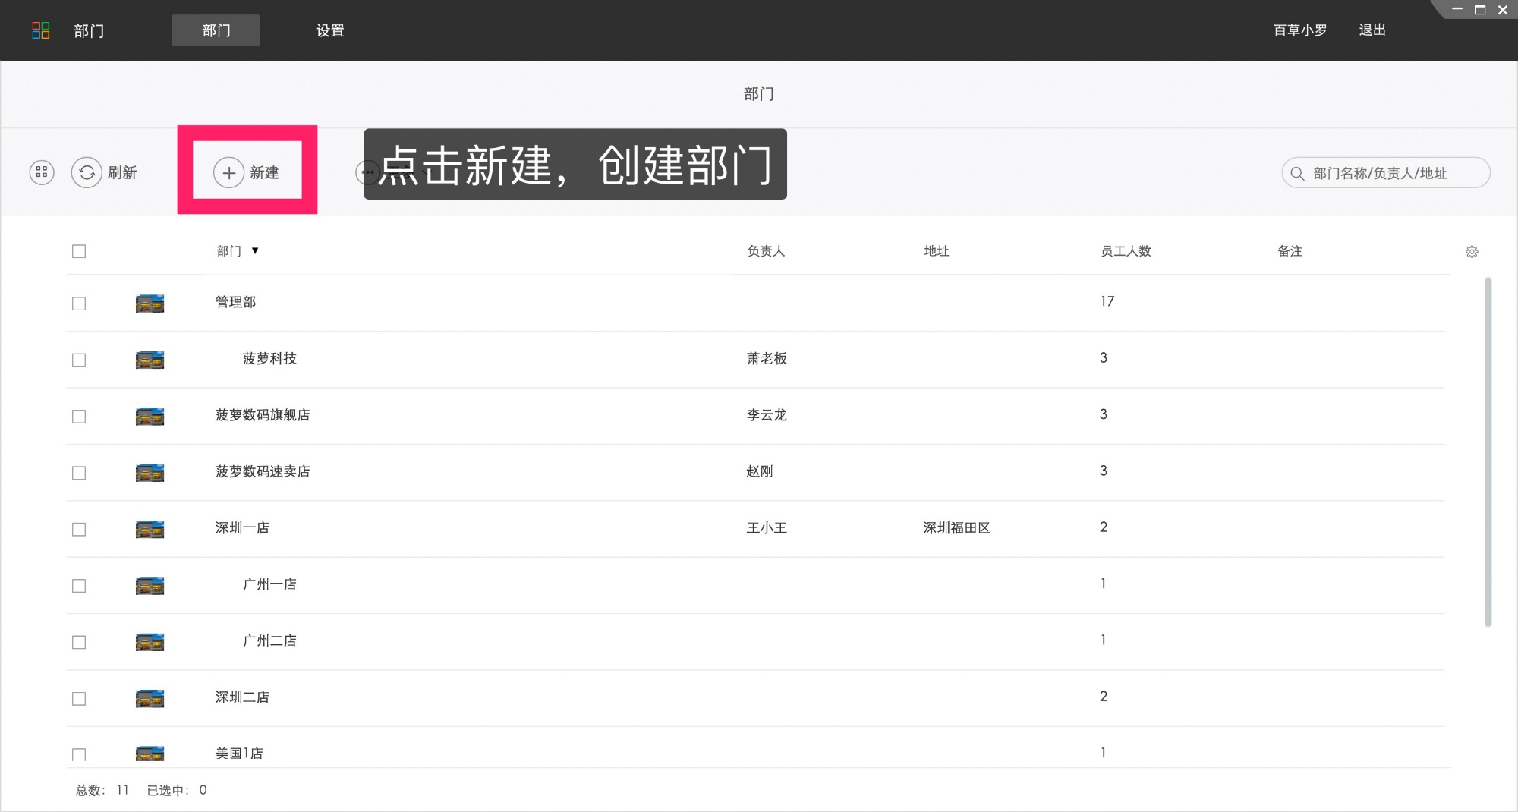This screenshot has width=1518, height=812.
Task: Click the plus icon inside the 新建 button
Action: pyautogui.click(x=228, y=172)
